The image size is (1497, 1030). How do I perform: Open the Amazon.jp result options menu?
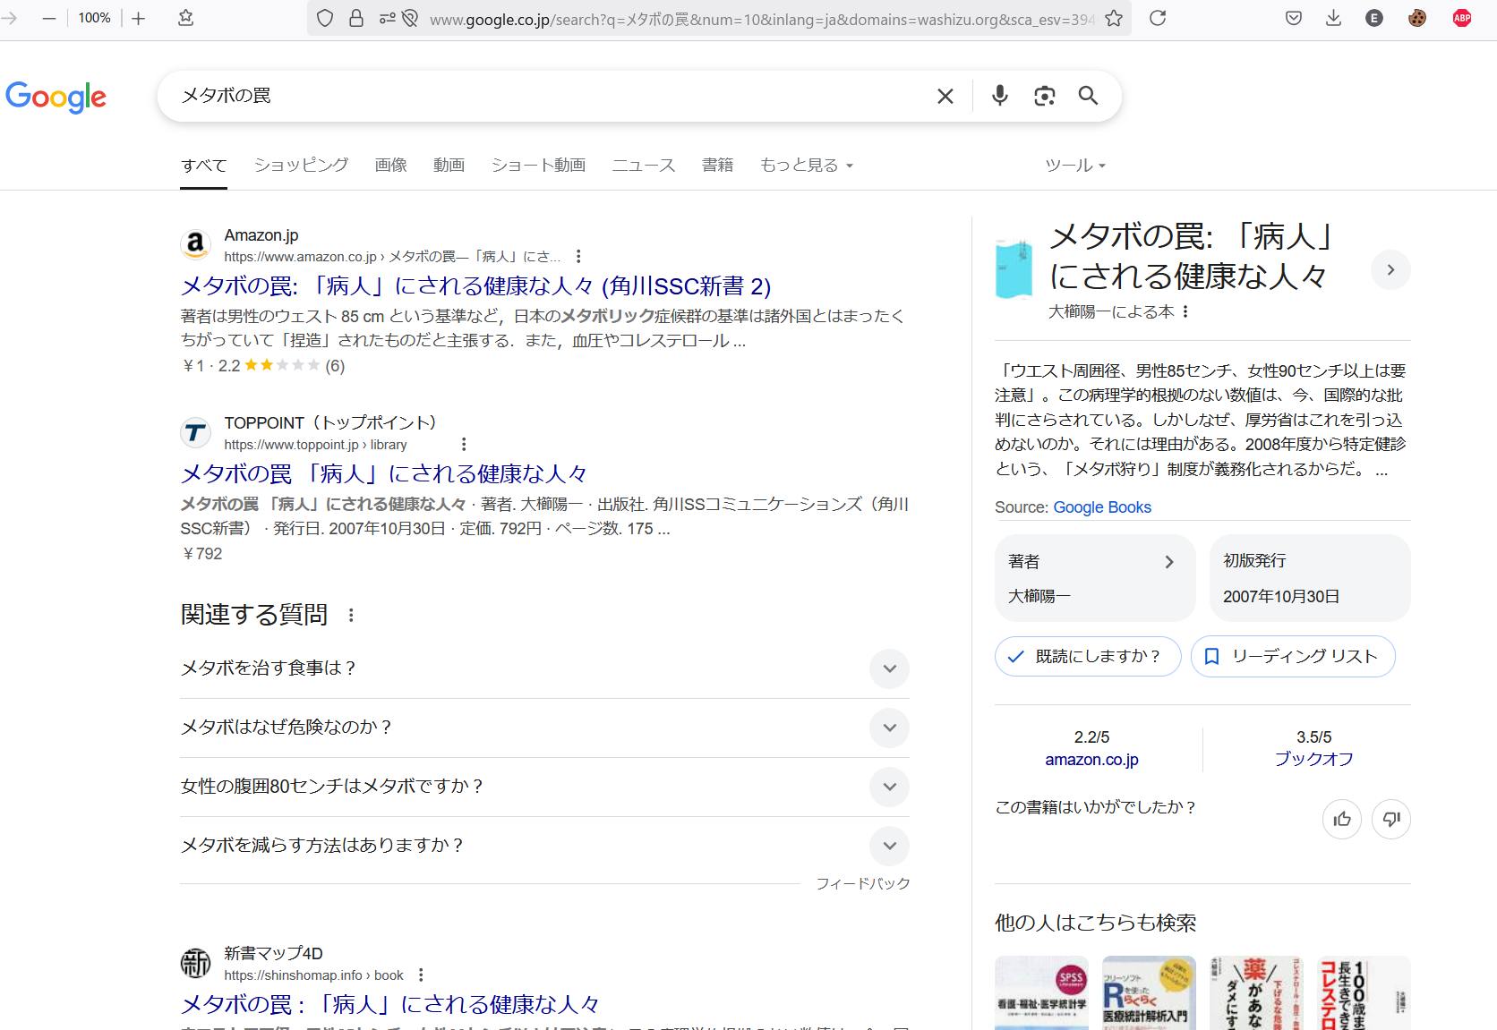point(578,257)
